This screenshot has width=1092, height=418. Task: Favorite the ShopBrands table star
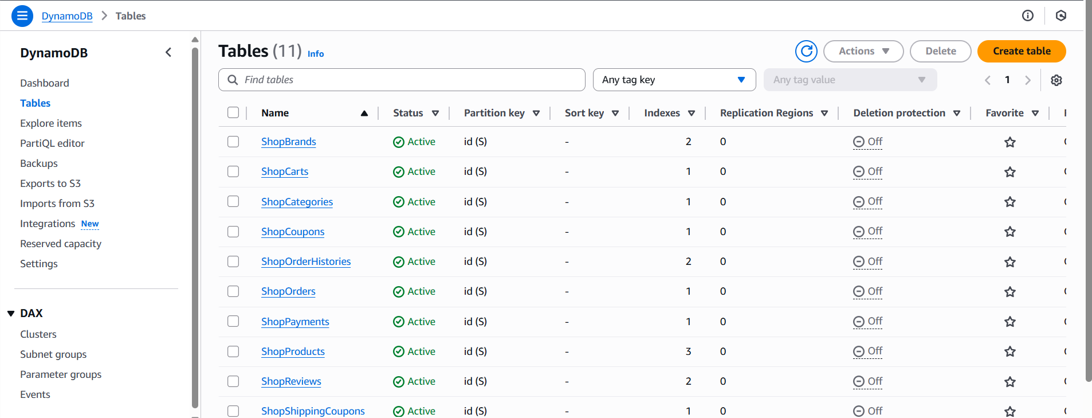1010,142
